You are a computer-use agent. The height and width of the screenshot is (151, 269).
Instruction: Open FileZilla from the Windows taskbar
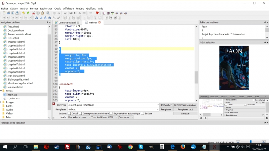point(67,147)
